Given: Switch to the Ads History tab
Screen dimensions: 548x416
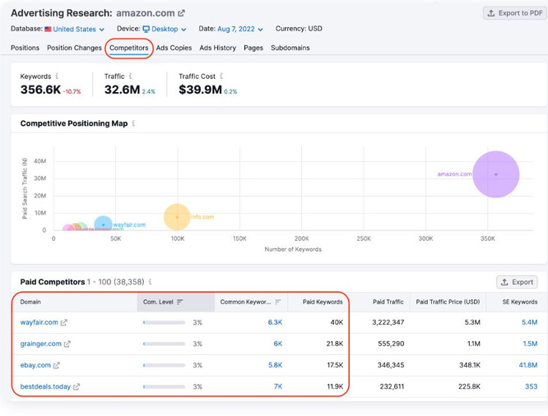Looking at the screenshot, I should (218, 48).
